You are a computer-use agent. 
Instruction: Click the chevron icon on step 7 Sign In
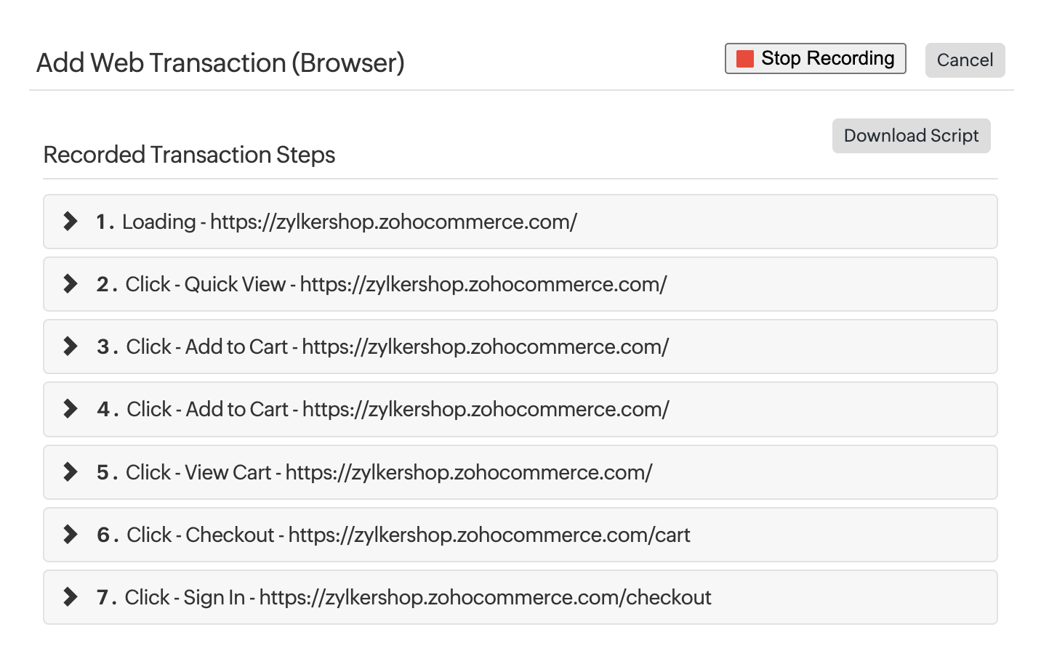tap(70, 597)
